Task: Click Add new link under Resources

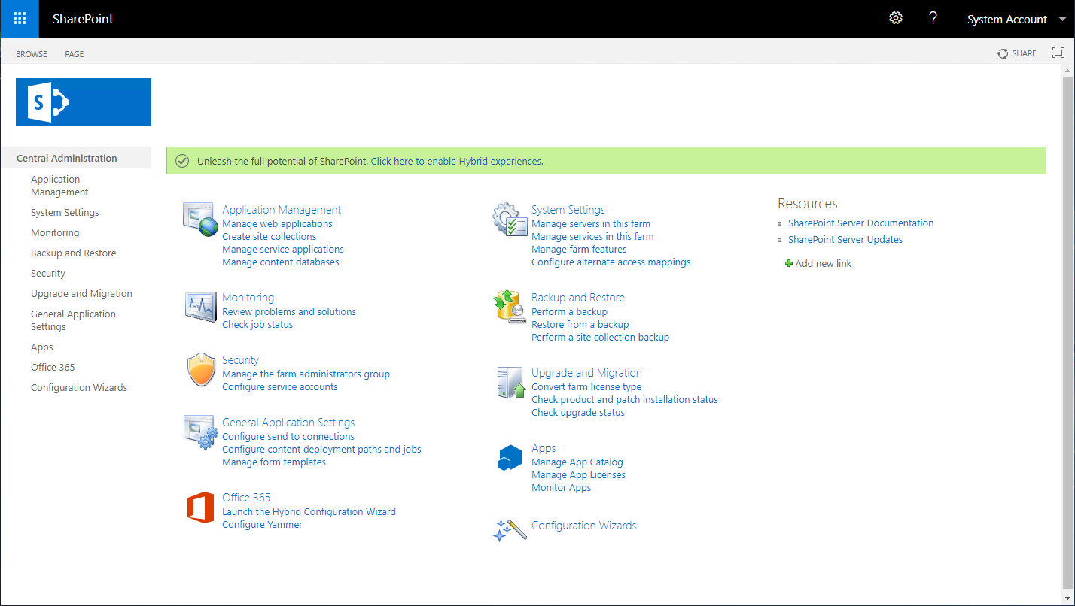Action: click(823, 263)
